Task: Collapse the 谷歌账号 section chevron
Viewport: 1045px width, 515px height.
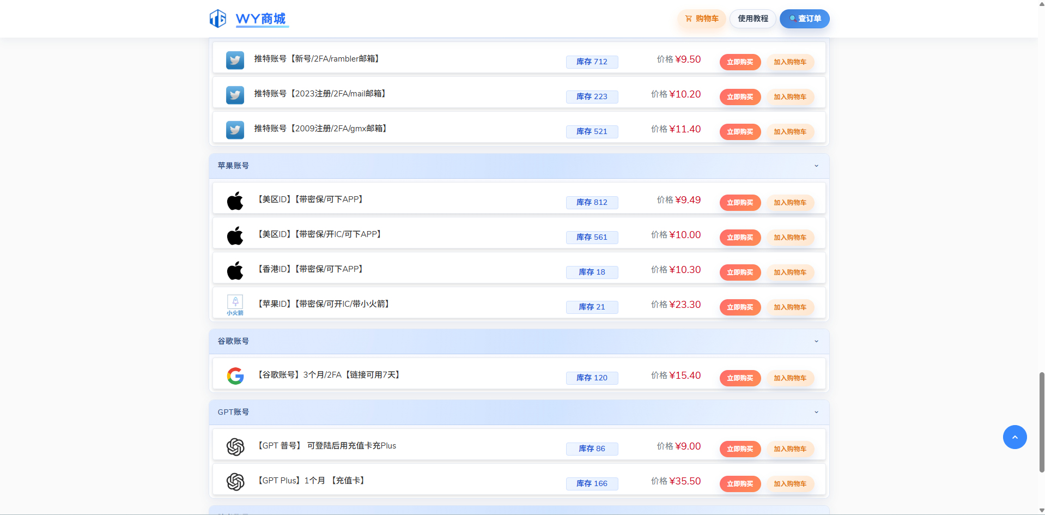Action: click(816, 342)
